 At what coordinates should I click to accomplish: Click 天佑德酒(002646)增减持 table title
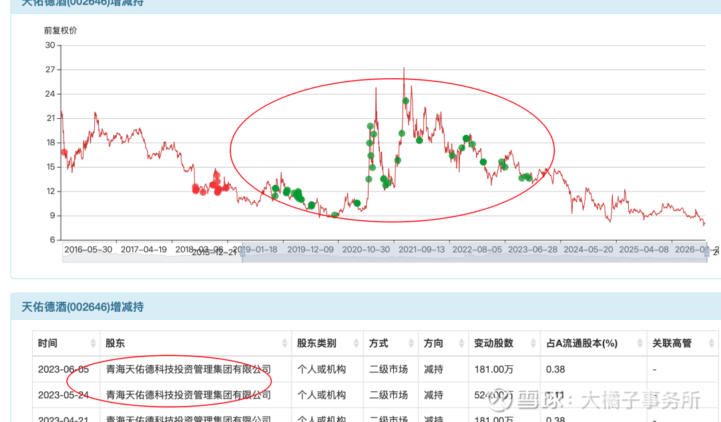tap(83, 307)
